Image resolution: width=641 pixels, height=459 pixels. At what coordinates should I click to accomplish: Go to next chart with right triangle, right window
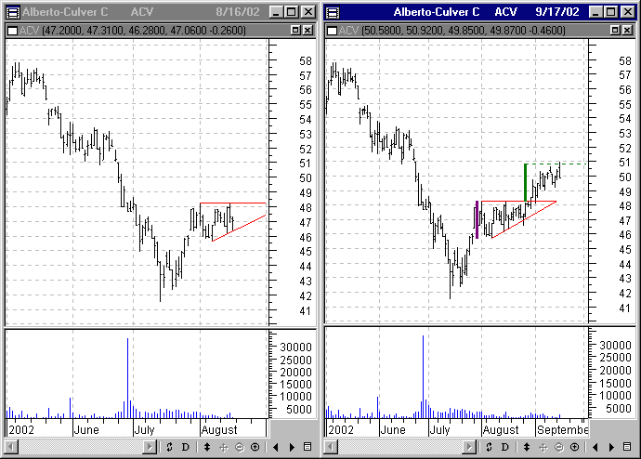[x=611, y=447]
